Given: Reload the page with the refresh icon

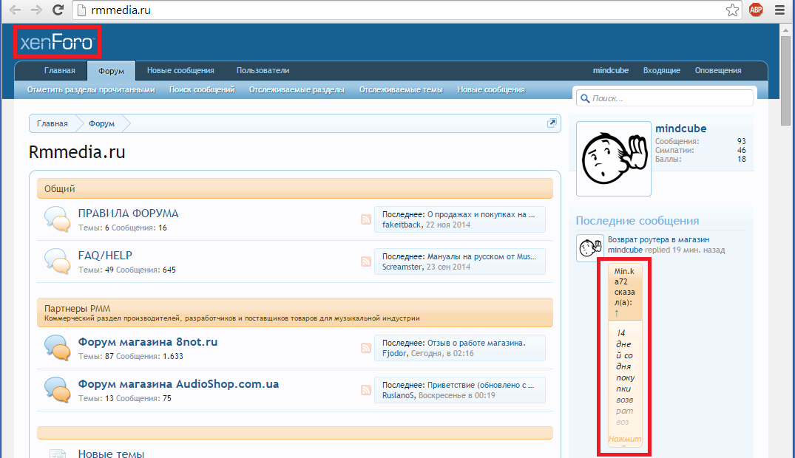Looking at the screenshot, I should [x=58, y=10].
